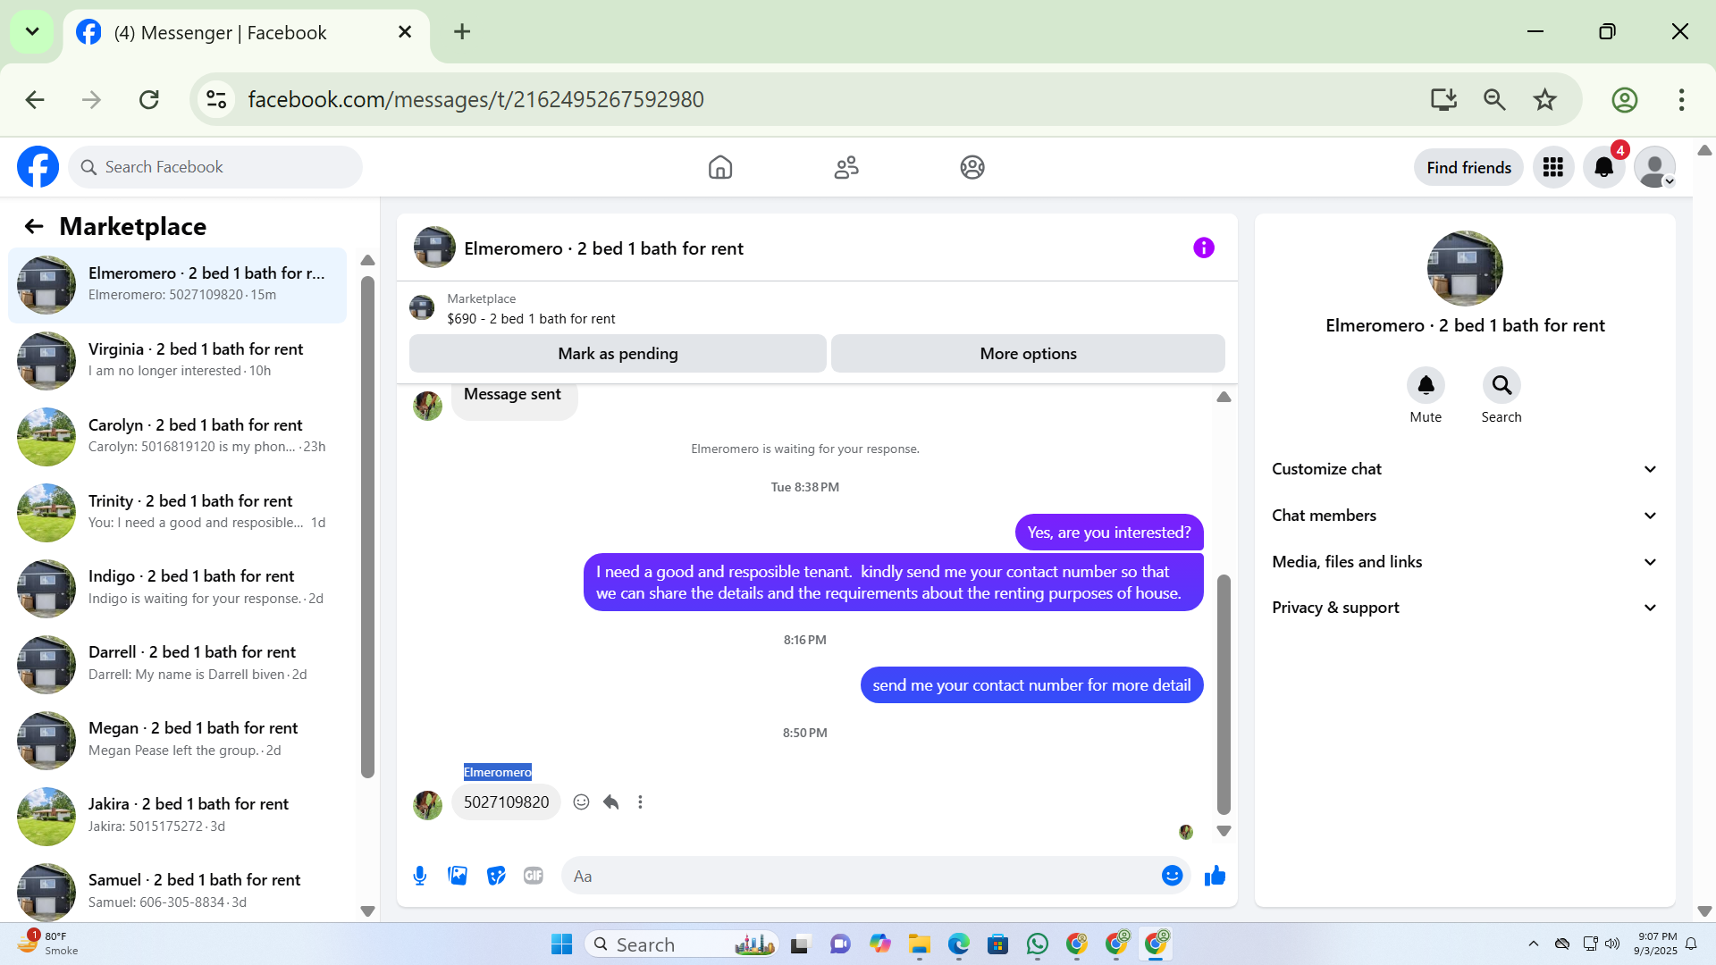Open more options for 5027109820 message
1716x965 pixels.
point(640,801)
